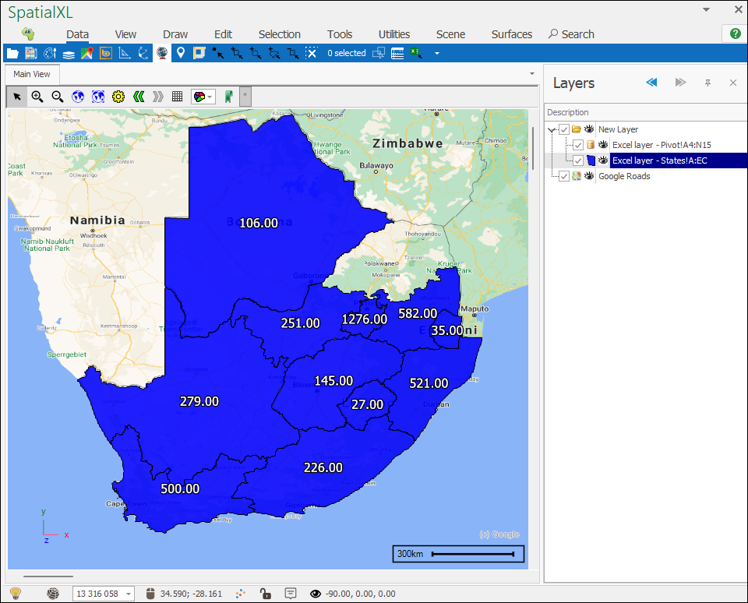Click the grid icon in map toolbar
Viewport: 748px width, 603px height.
pyautogui.click(x=178, y=97)
